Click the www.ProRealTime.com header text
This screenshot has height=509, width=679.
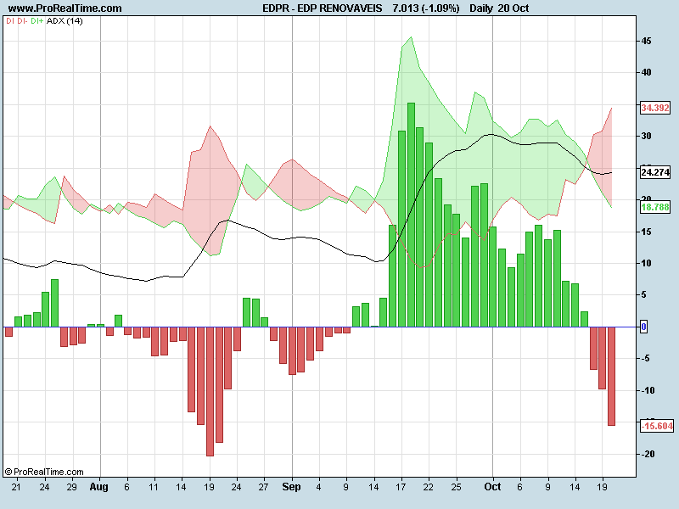click(x=65, y=8)
